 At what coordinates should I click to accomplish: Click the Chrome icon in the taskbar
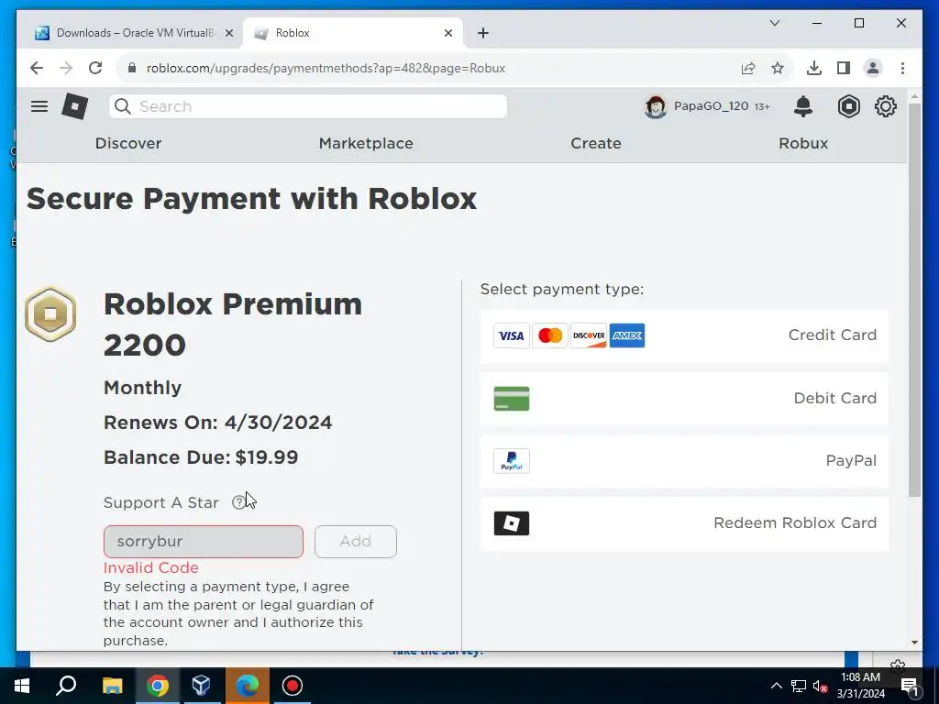click(x=157, y=686)
